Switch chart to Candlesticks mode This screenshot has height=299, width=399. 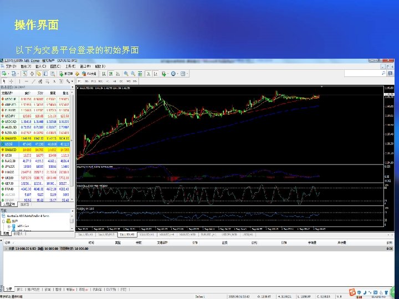click(x=111, y=74)
